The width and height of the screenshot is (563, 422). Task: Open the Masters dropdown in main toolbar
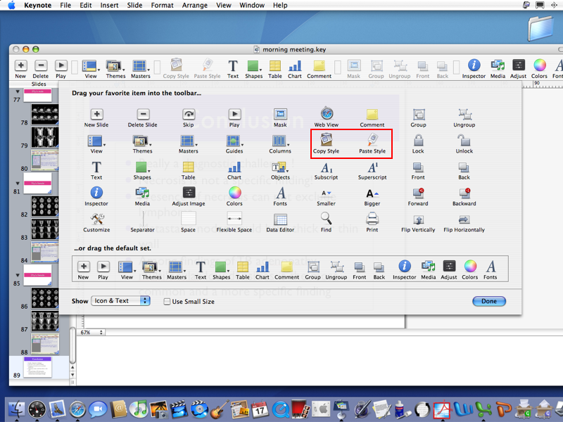pyautogui.click(x=140, y=69)
